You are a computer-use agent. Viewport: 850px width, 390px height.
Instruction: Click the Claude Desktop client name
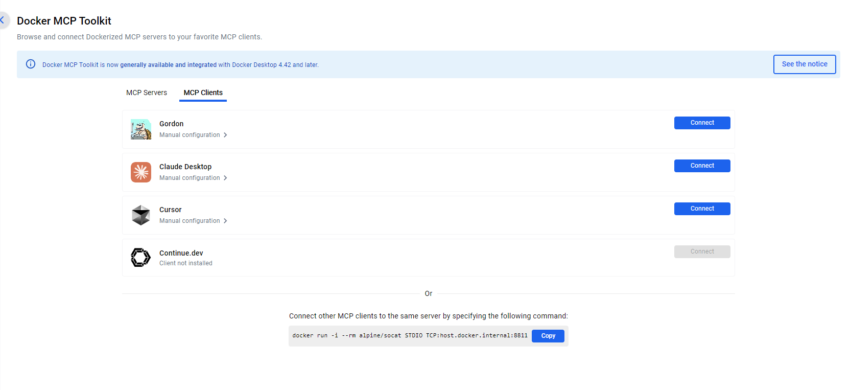click(185, 167)
